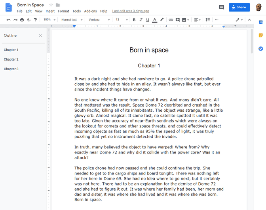Viewport: 266px width, 210px height.
Task: Open the Google account profile picture
Action: pos(259,7)
